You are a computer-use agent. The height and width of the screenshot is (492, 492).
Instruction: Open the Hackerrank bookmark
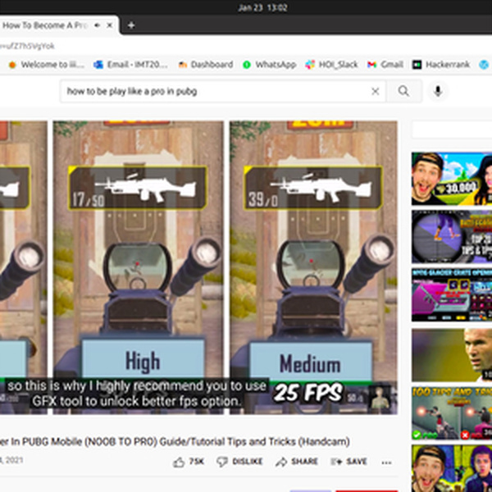[441, 65]
